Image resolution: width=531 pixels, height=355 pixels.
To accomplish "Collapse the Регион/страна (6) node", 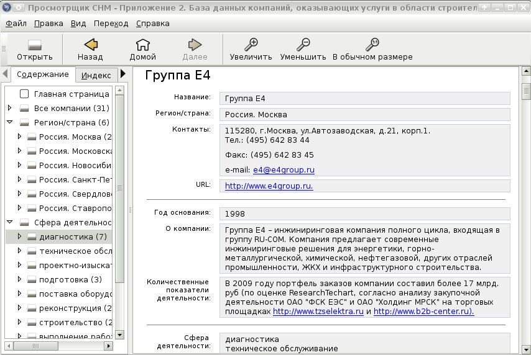I will coord(9,122).
